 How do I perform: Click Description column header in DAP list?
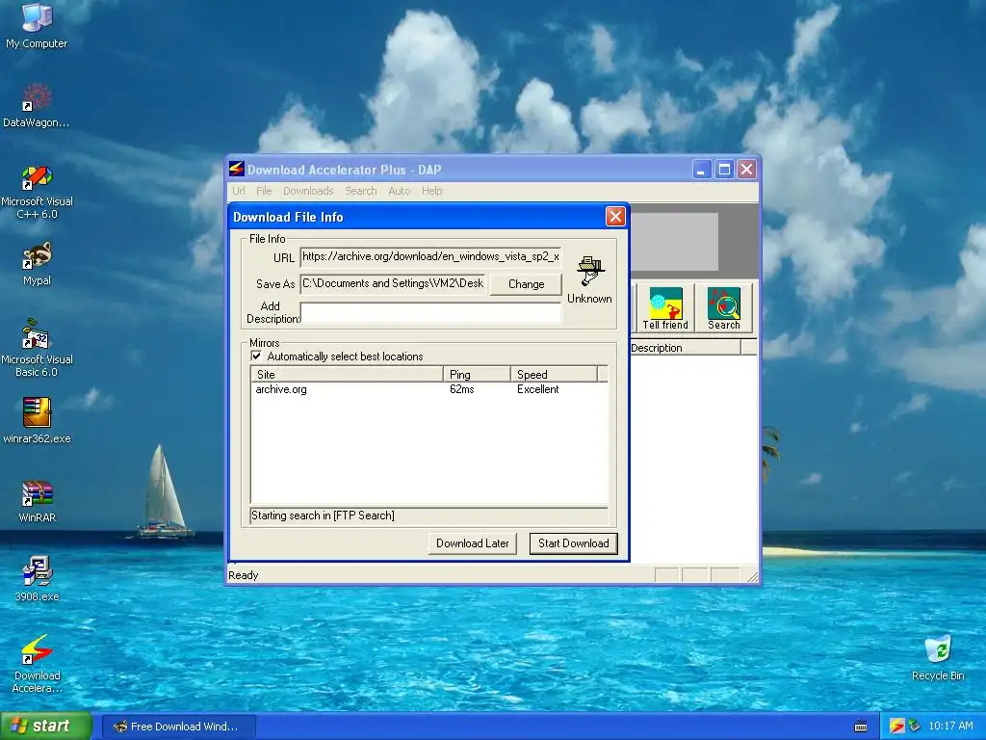[685, 348]
